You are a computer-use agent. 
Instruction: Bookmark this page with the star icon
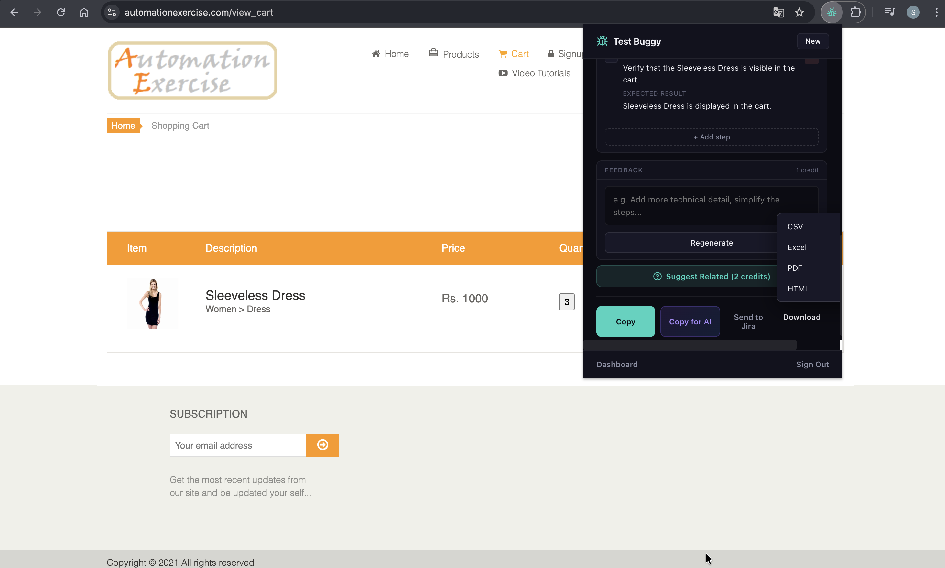(x=799, y=13)
